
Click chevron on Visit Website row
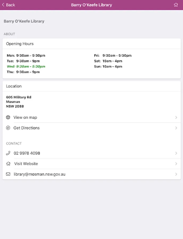point(176,164)
